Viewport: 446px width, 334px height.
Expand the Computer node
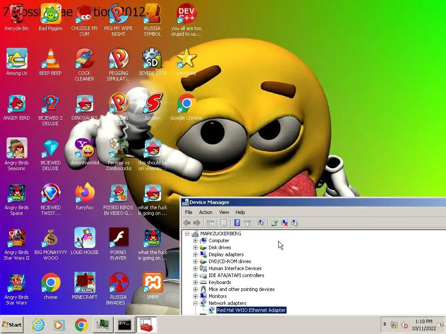(196, 240)
